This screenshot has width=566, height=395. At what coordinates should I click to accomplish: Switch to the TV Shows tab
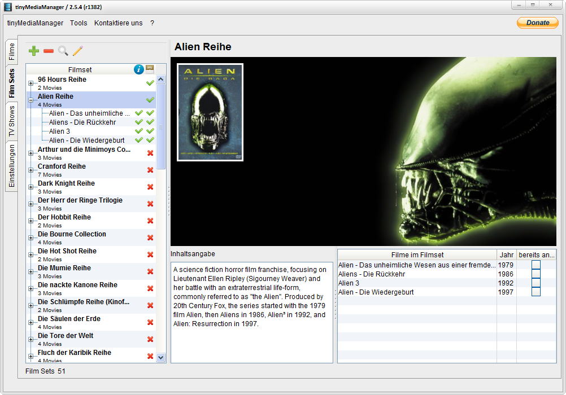coord(11,121)
